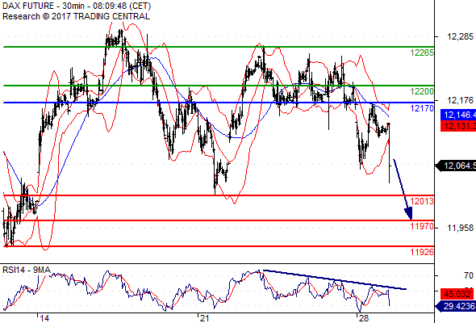Click the red price tag 12,131
Image resolution: width=476 pixels, height=323 pixels.
(458, 126)
